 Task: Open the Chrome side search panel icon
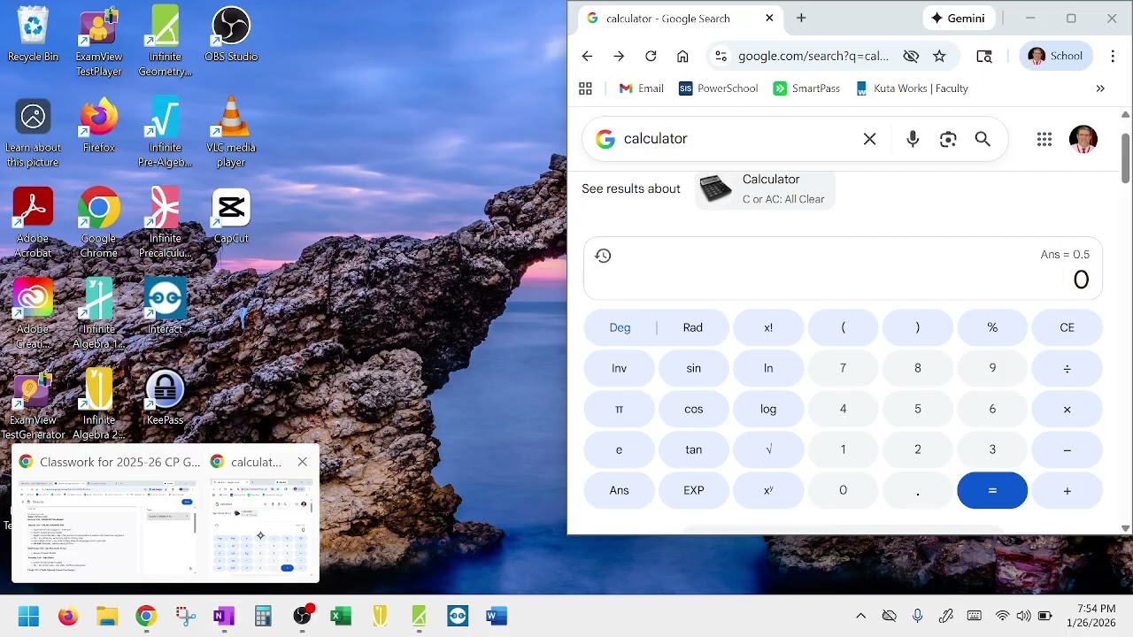click(x=984, y=56)
